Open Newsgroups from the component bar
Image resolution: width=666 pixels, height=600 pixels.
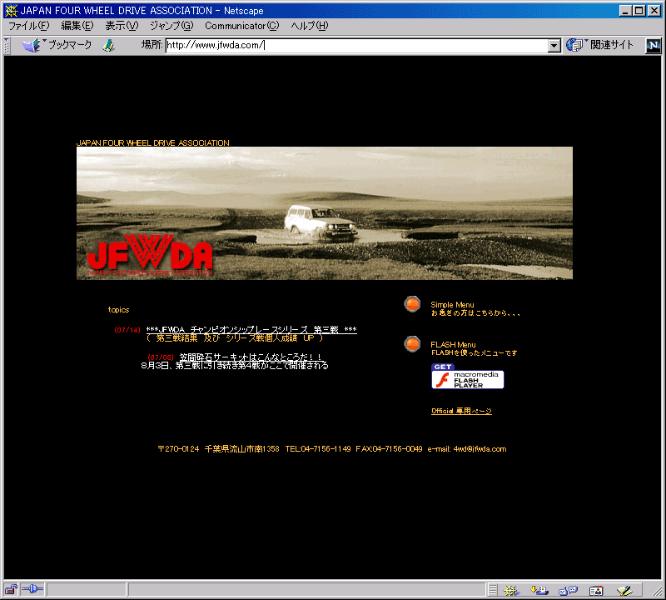[569, 590]
